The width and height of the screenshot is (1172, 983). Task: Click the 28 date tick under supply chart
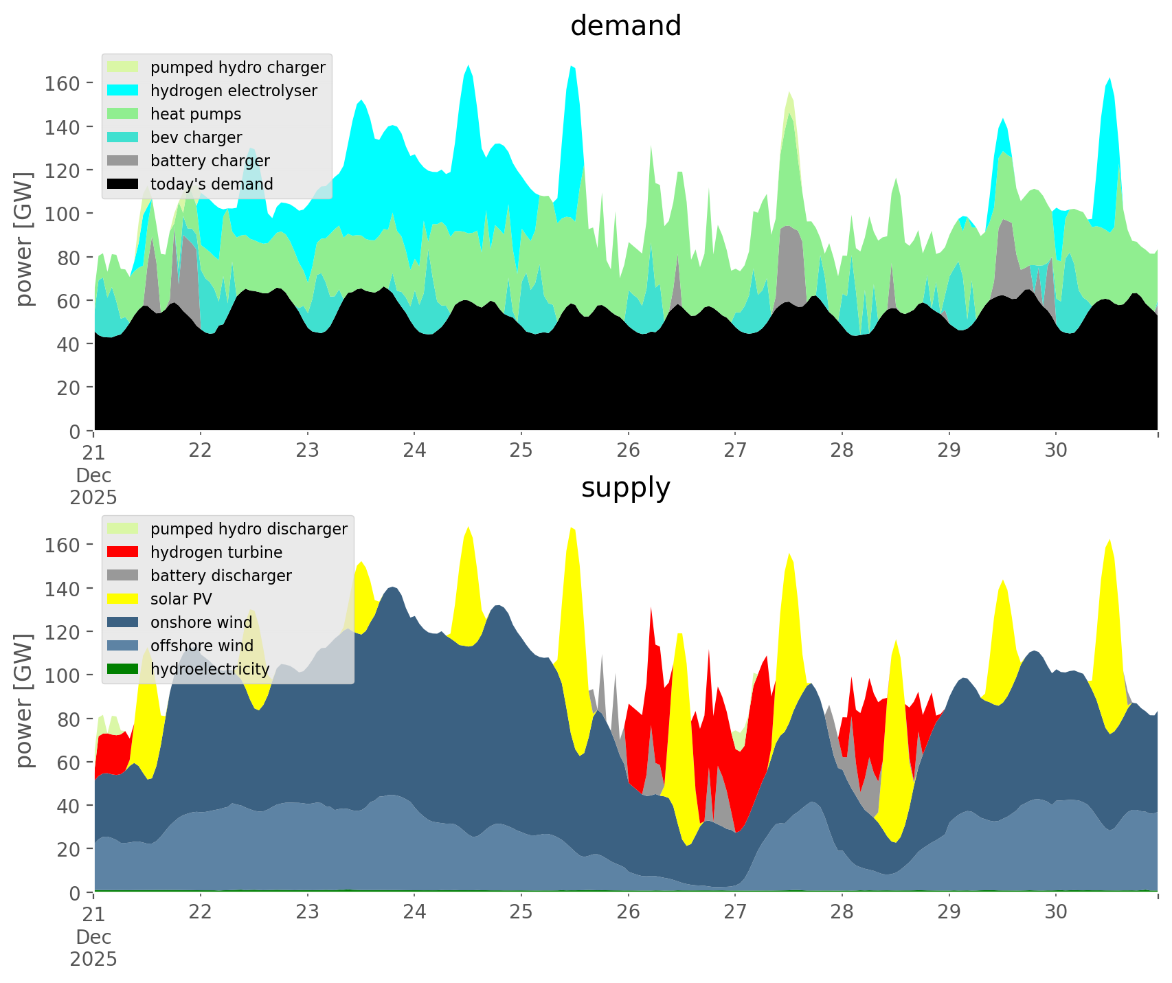(x=842, y=912)
